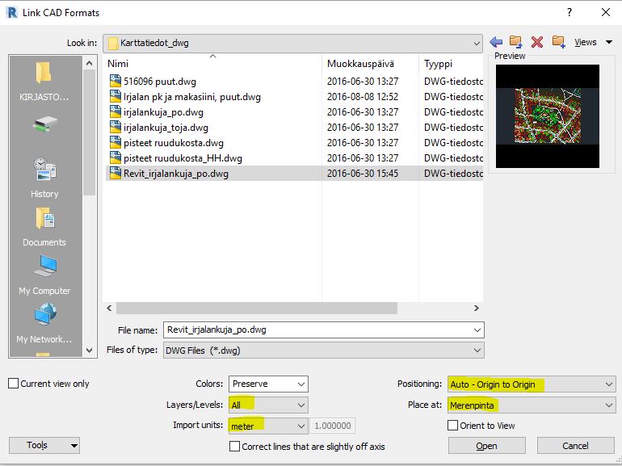
Task: Click sidebar scroll down arrow
Action: (x=89, y=351)
